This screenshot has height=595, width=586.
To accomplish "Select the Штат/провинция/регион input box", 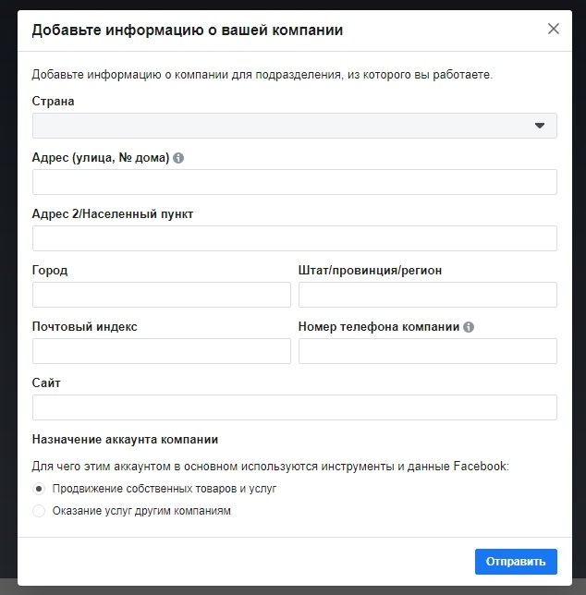I will pyautogui.click(x=428, y=295).
